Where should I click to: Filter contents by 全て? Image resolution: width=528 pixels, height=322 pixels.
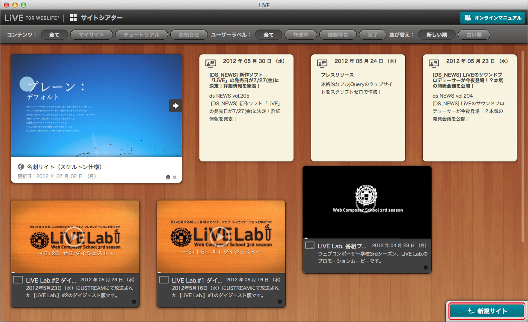[54, 35]
